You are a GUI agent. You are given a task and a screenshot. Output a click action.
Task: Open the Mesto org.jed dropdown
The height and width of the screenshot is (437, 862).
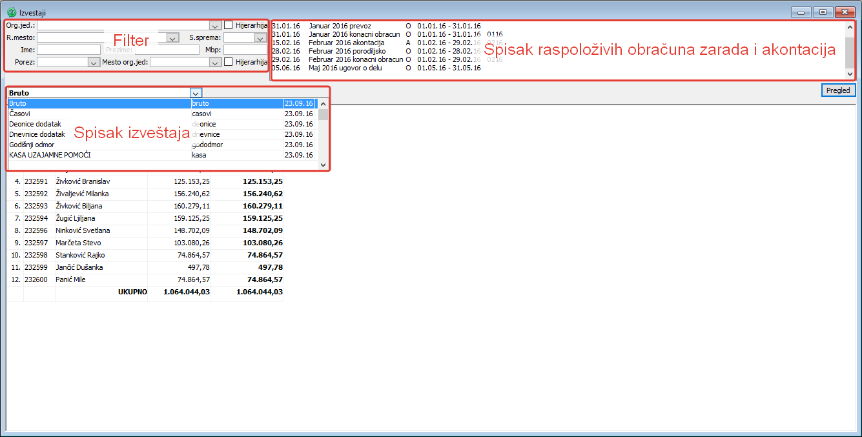point(215,63)
